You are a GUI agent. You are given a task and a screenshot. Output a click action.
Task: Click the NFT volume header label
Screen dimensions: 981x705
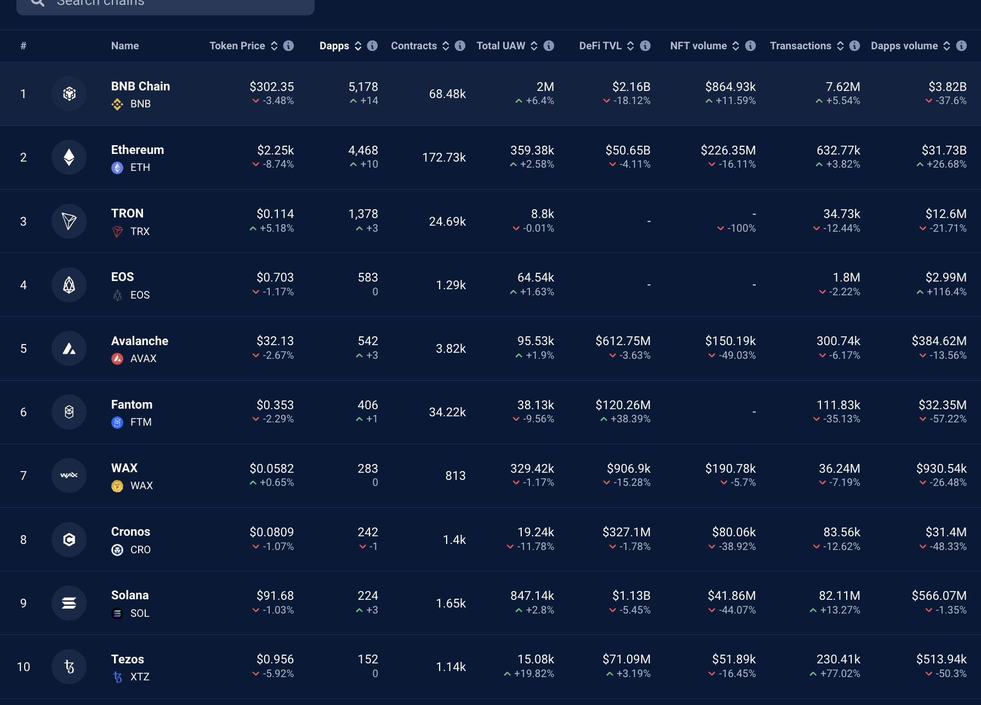pos(699,46)
